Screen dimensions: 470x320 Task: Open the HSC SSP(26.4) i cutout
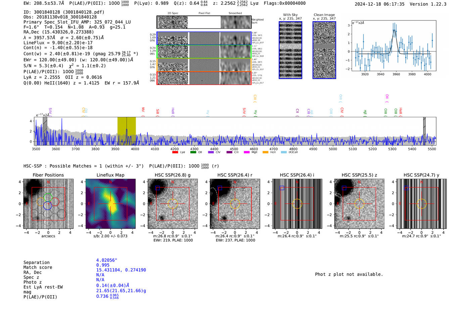(297, 204)
